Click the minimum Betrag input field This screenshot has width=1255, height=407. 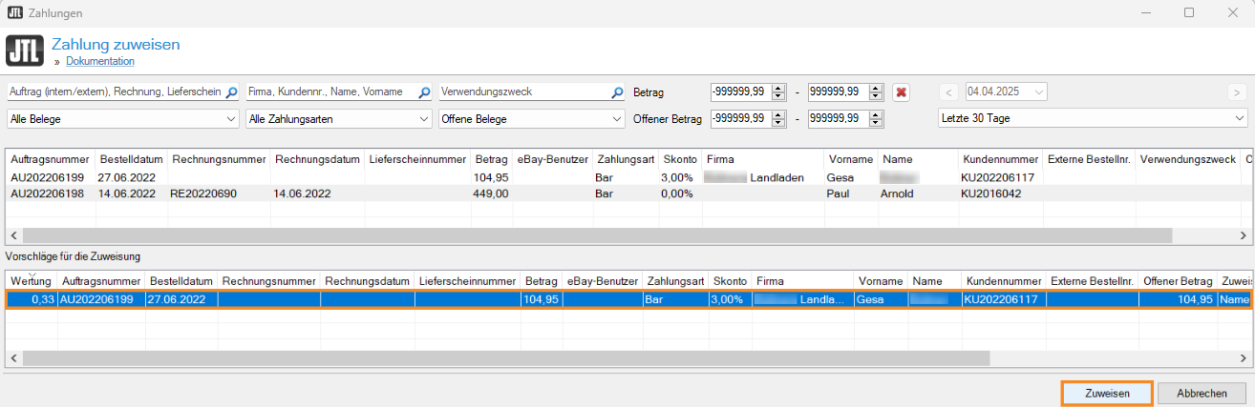pyautogui.click(x=739, y=92)
